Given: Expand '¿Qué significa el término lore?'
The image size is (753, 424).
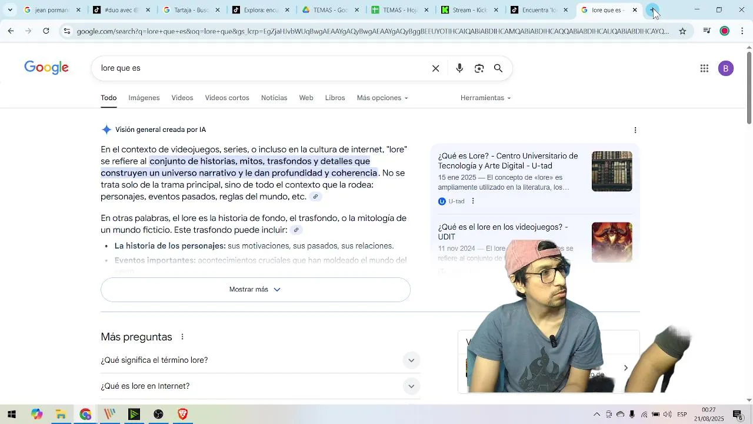Looking at the screenshot, I should [261, 360].
